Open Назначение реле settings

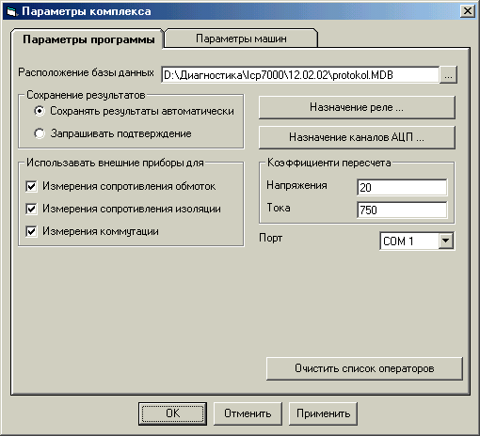coord(357,107)
